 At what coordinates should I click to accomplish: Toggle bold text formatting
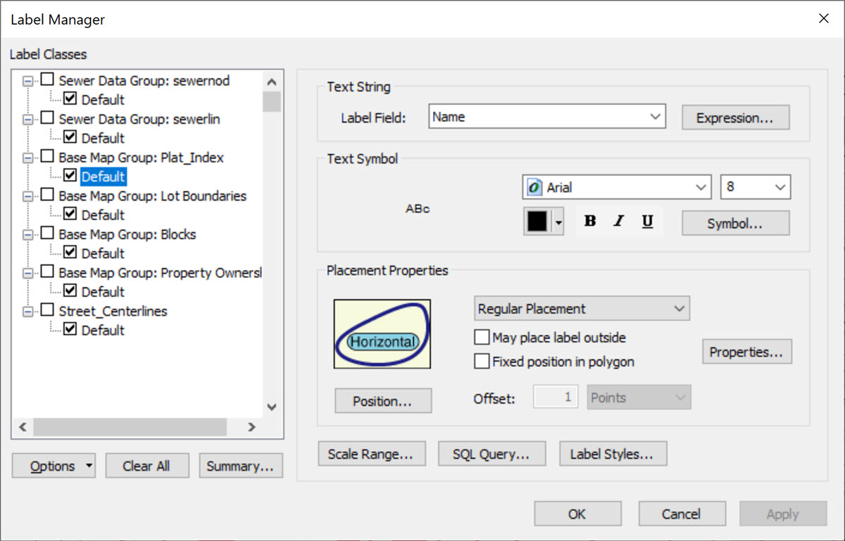590,222
